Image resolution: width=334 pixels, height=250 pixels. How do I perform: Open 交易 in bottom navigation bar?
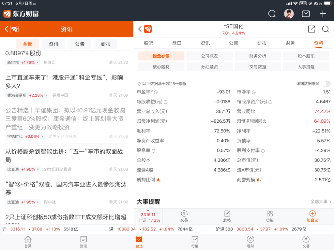point(306,242)
